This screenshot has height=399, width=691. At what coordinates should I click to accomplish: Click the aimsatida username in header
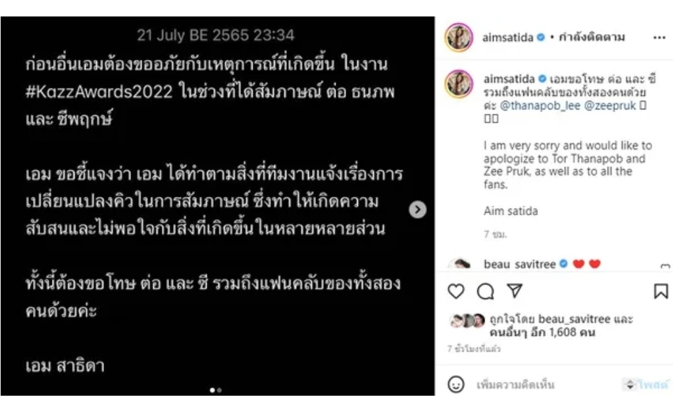[507, 38]
